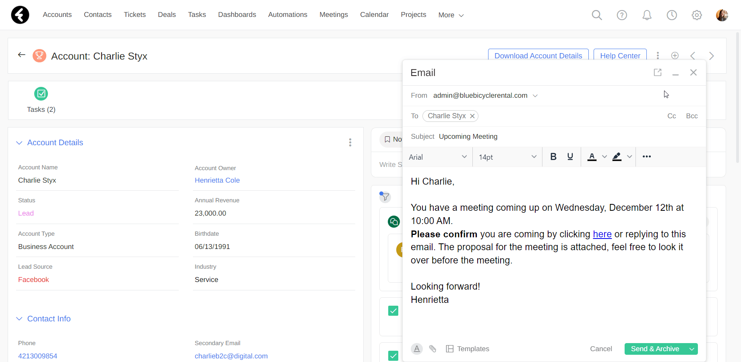Show notifications bell

[x=647, y=15]
